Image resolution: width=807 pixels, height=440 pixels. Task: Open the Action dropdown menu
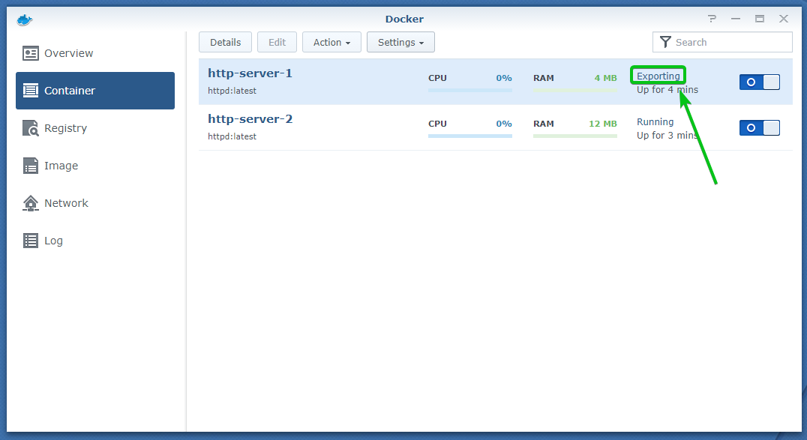tap(331, 43)
